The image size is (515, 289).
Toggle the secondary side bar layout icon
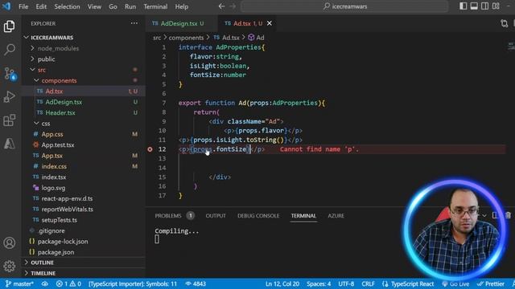pos(484,6)
